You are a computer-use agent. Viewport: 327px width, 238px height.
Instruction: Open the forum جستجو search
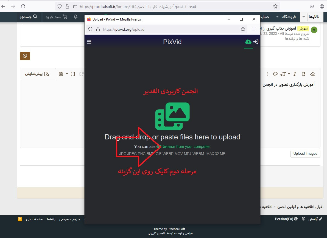point(29,17)
